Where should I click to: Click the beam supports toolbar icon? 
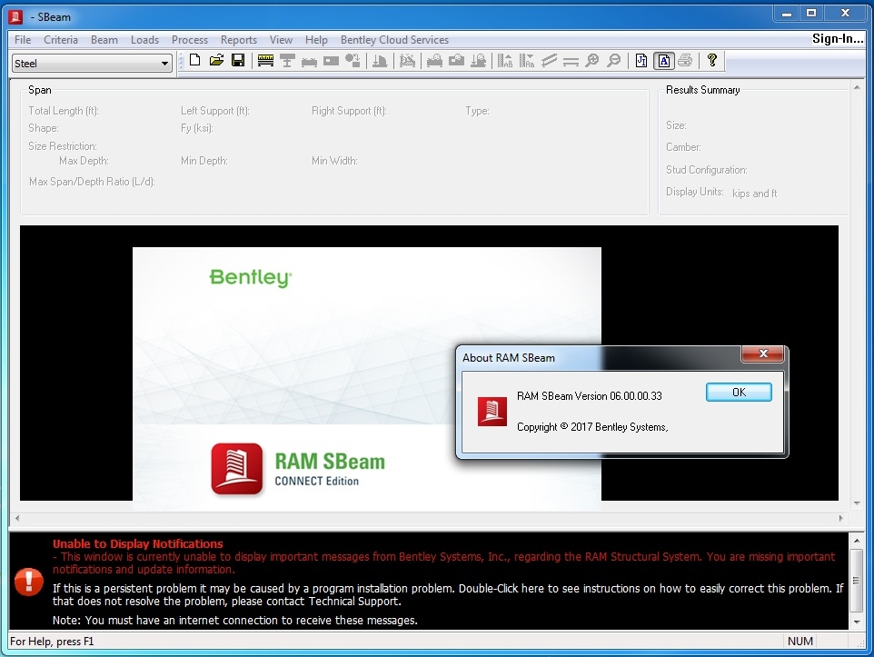pyautogui.click(x=309, y=62)
